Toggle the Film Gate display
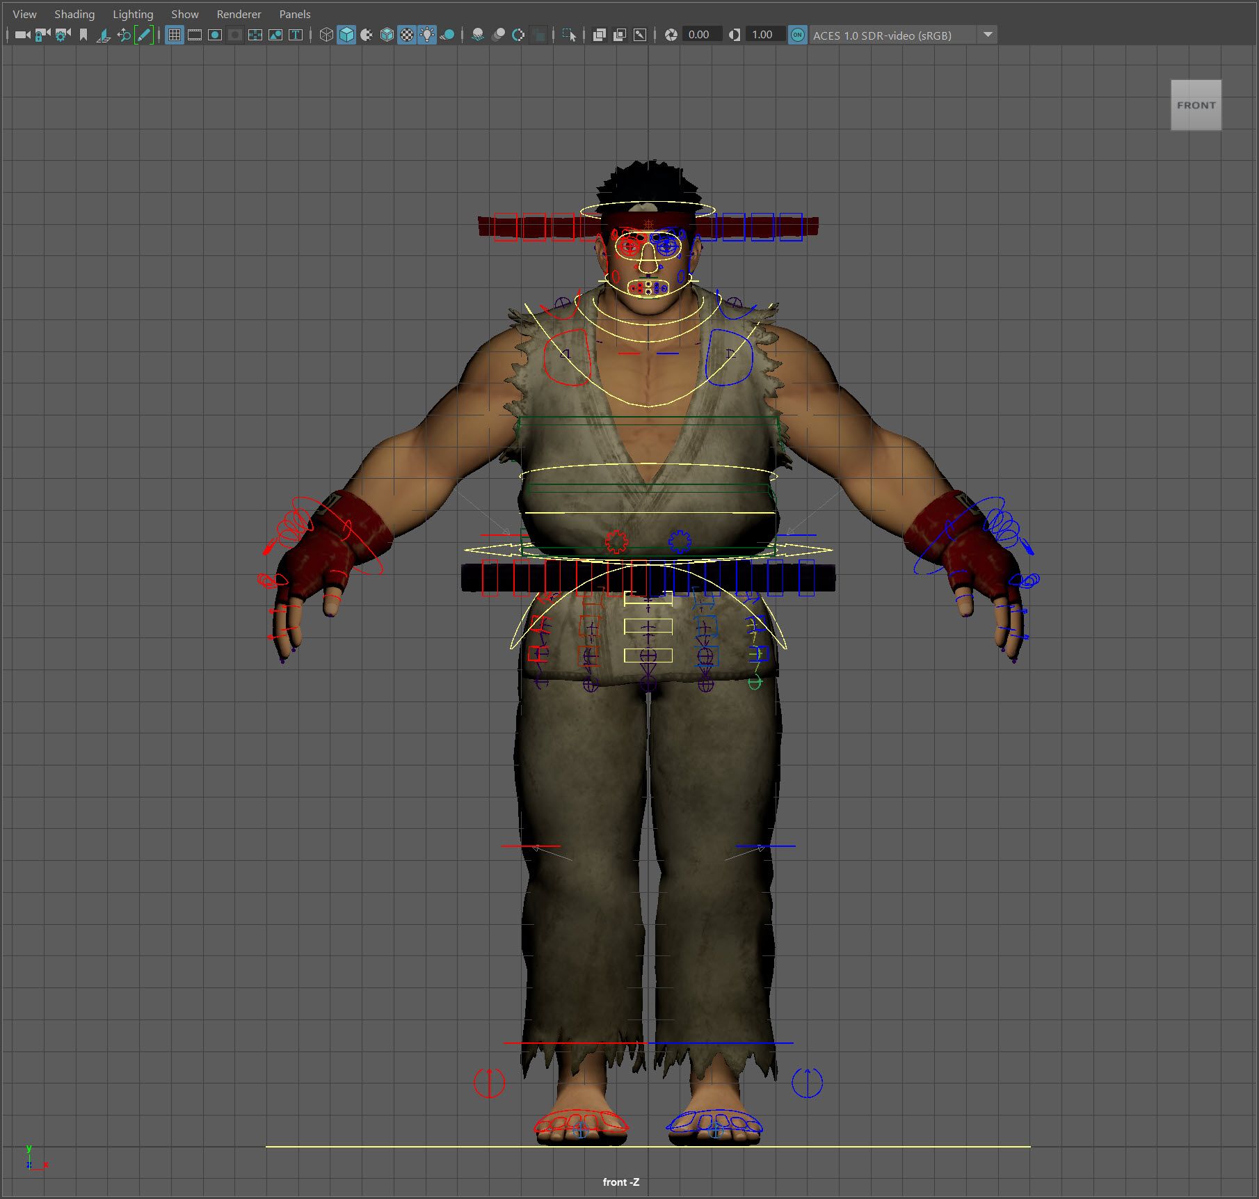The height and width of the screenshot is (1199, 1259). point(195,35)
